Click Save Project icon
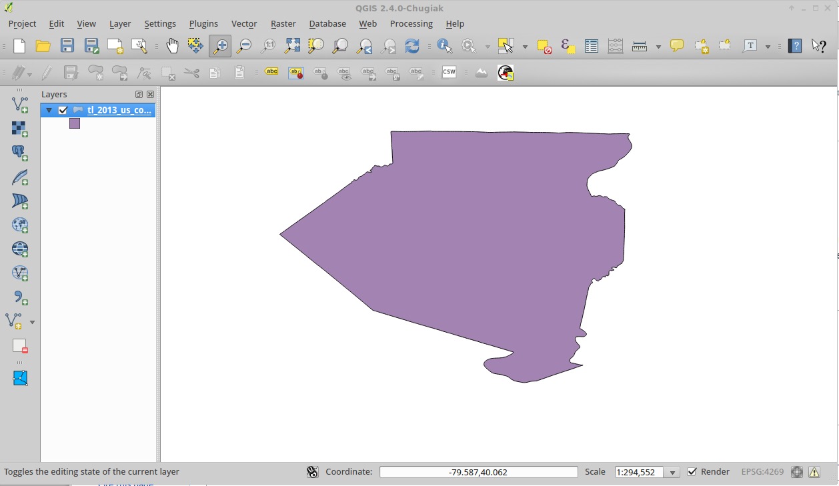Screen dimensions: 839x486 [67, 46]
